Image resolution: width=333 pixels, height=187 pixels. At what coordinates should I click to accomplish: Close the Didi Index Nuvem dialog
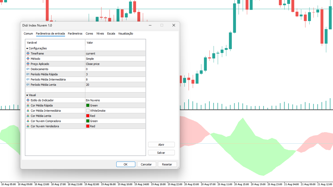point(174,25)
